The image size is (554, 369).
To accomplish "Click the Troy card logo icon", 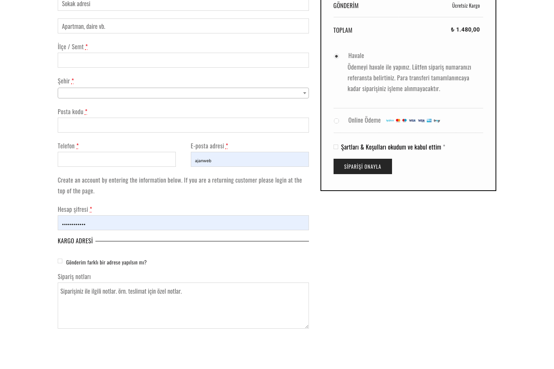I will tap(437, 121).
